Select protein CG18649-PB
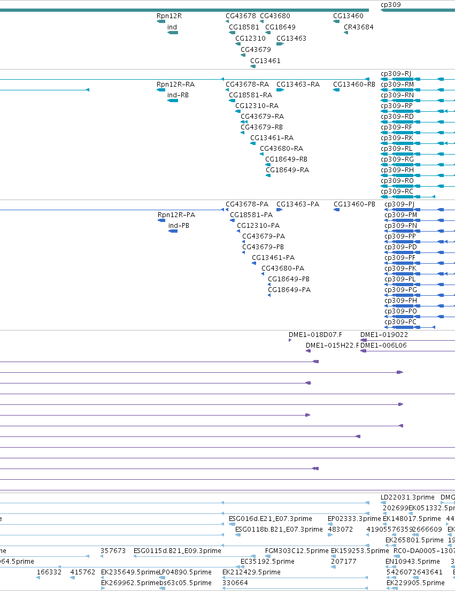455x591 pixels. (x=269, y=285)
